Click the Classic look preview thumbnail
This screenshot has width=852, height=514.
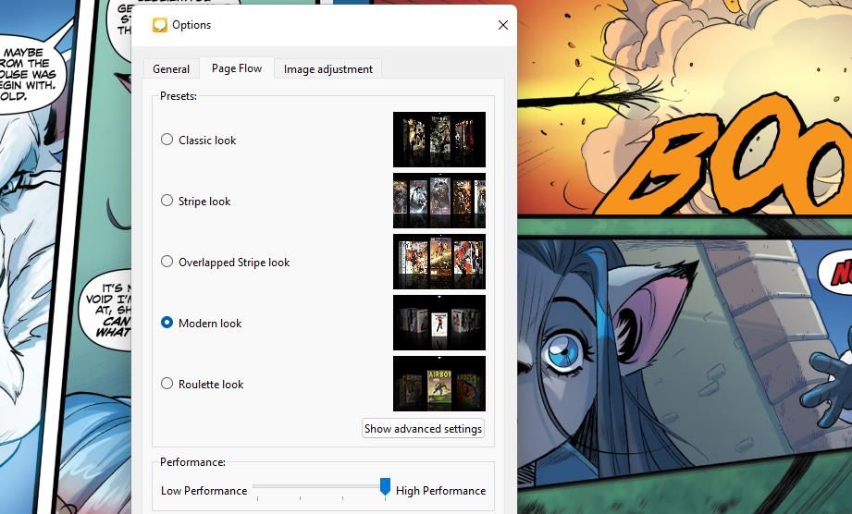click(439, 140)
